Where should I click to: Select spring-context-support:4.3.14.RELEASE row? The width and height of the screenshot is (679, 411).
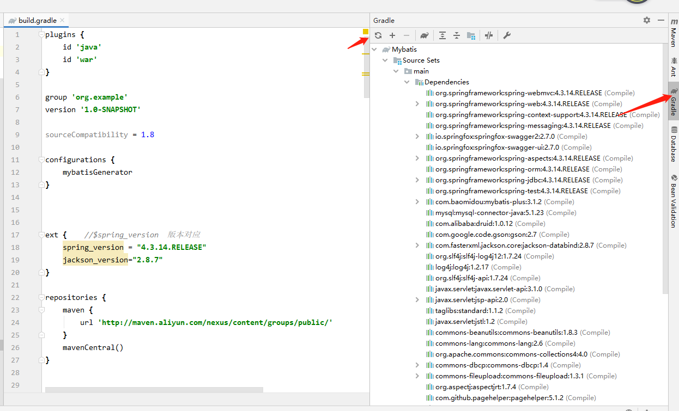click(x=542, y=115)
